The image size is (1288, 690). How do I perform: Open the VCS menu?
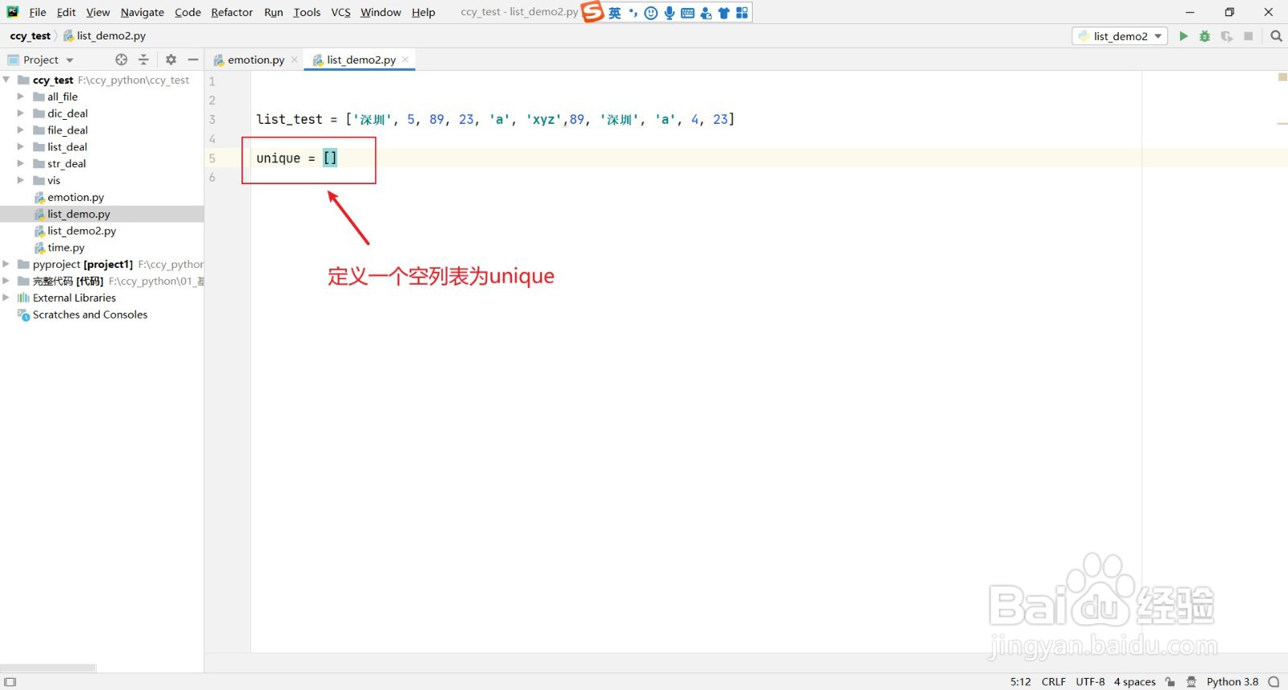pyautogui.click(x=341, y=12)
